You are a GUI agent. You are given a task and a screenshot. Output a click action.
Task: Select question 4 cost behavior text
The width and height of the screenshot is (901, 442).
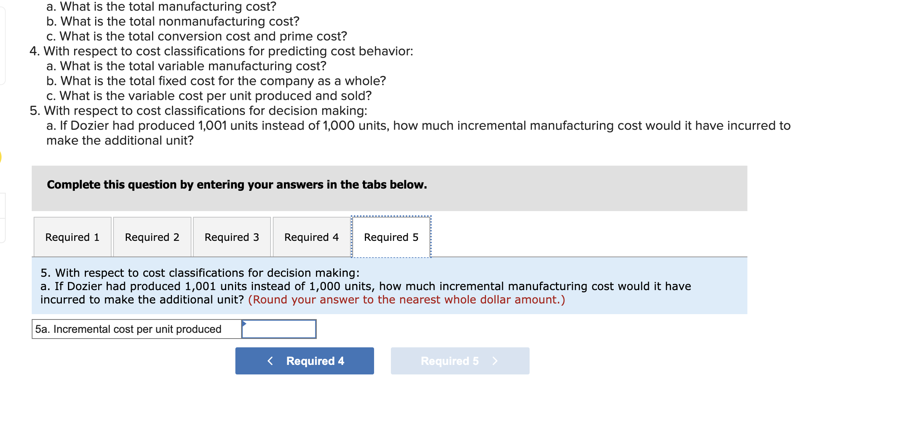(x=222, y=50)
